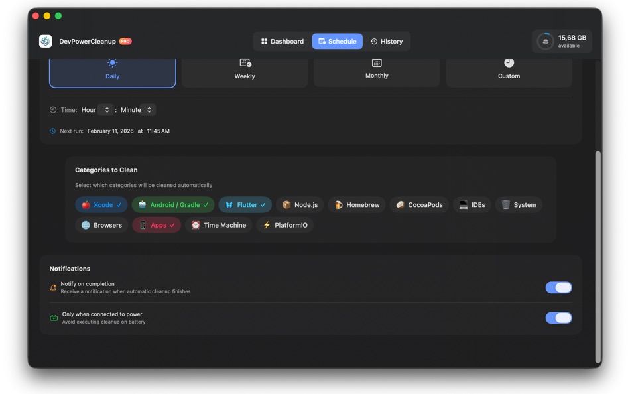This screenshot has width=630, height=394.
Task: Toggle Notify on completion switch
Action: (x=558, y=287)
